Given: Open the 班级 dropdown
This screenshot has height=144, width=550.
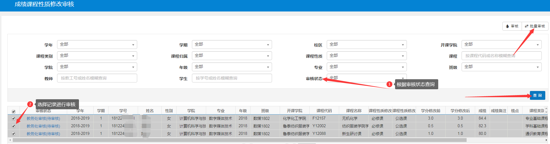Looking at the screenshot, I should tap(501, 67).
